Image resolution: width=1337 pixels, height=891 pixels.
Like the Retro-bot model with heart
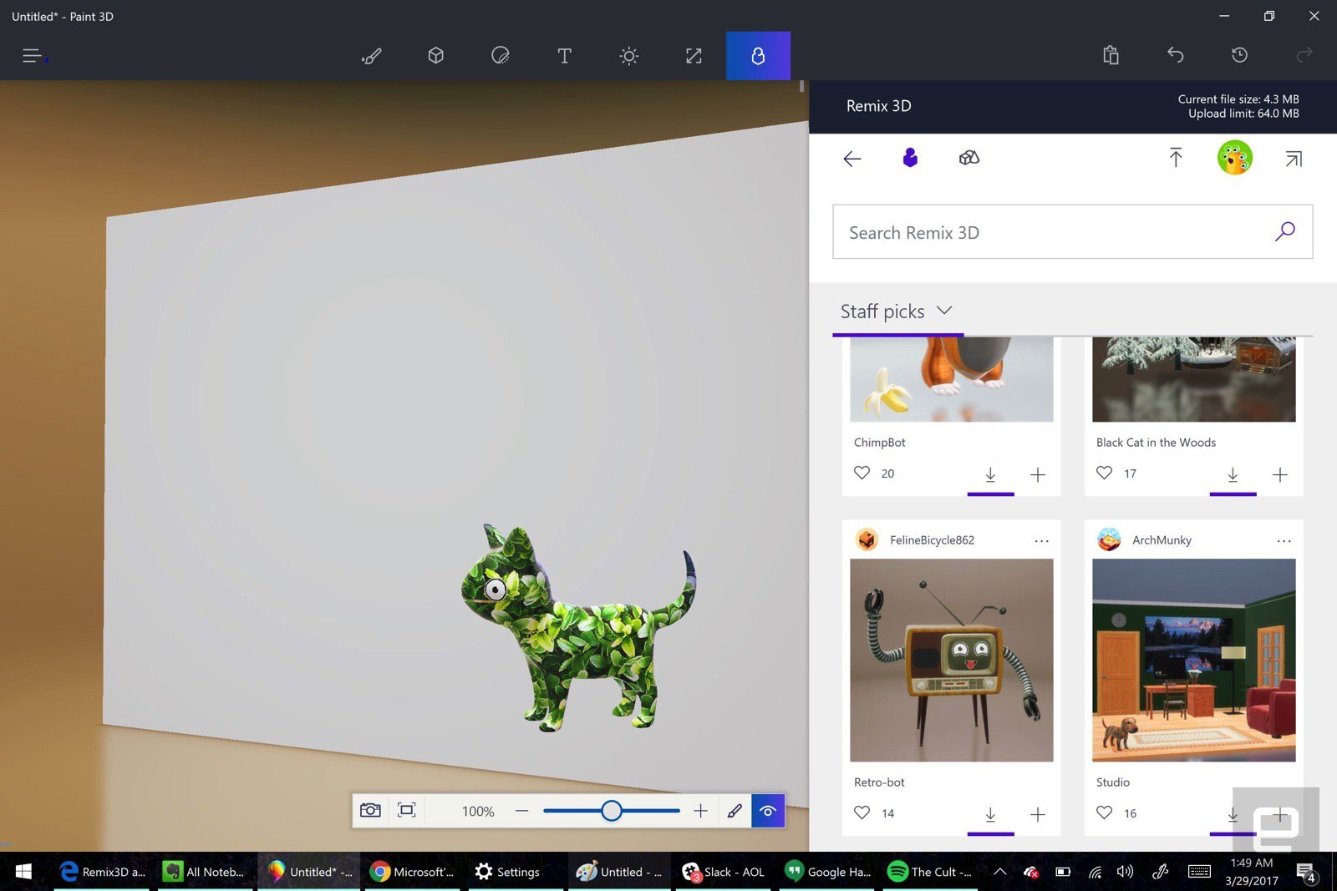[862, 813]
